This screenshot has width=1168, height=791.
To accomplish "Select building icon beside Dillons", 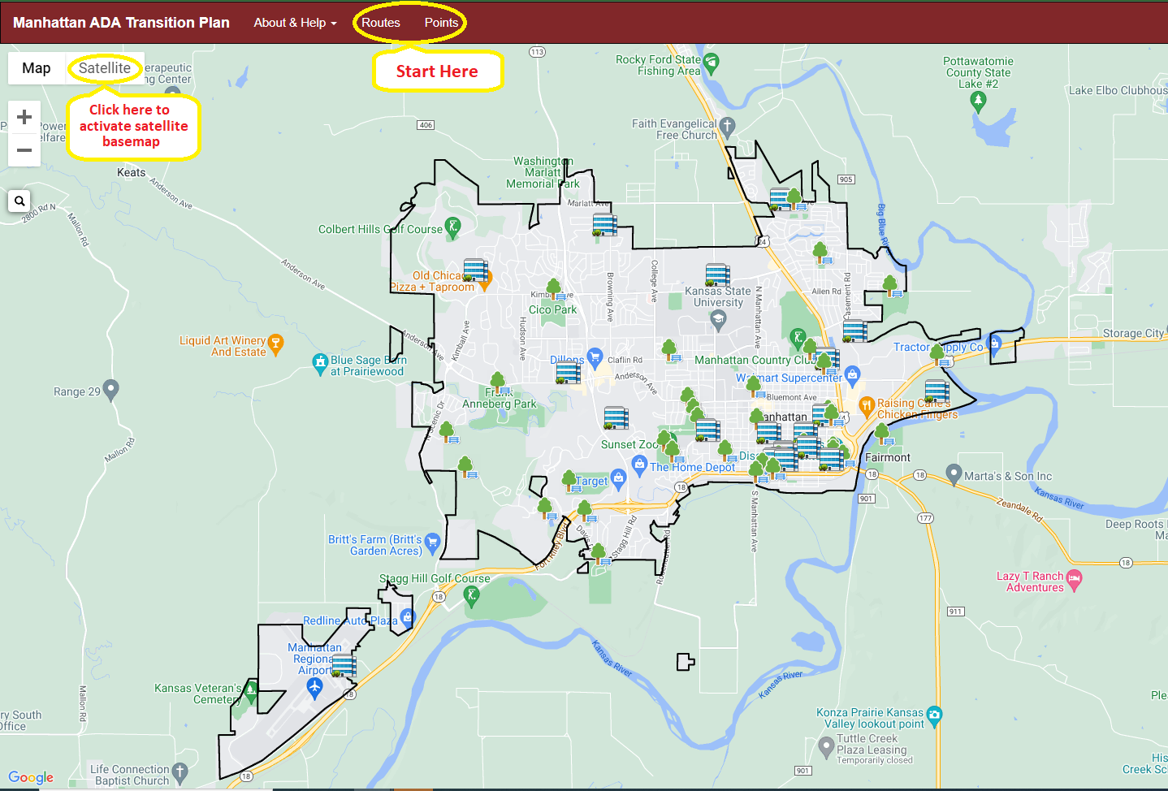I will pyautogui.click(x=568, y=373).
